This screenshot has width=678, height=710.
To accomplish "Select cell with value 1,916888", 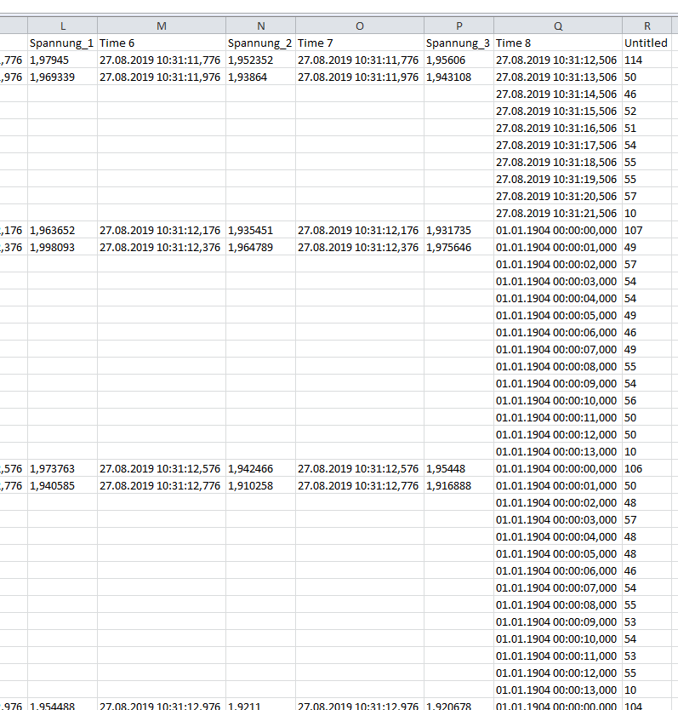I will pos(459,485).
